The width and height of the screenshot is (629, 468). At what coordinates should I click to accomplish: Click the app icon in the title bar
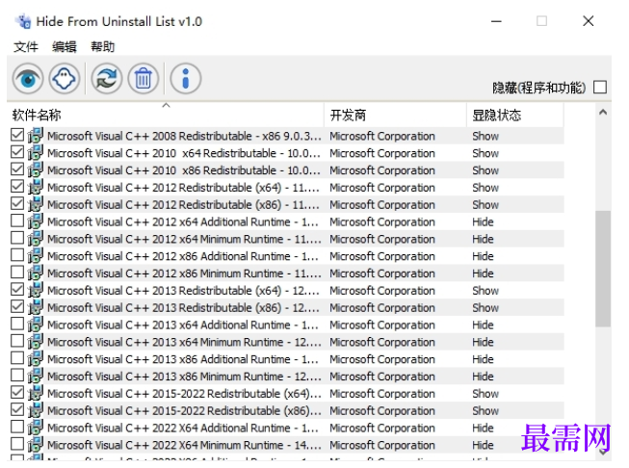point(23,21)
